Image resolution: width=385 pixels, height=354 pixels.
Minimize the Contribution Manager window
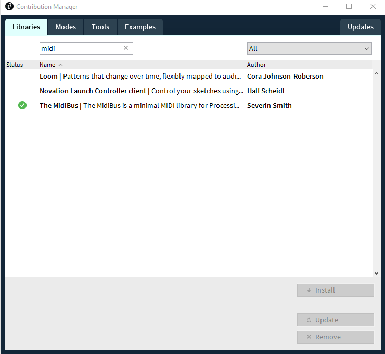(x=326, y=7)
